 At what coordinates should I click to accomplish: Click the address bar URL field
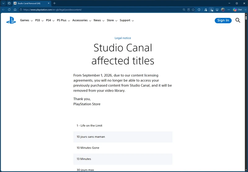pos(101,10)
